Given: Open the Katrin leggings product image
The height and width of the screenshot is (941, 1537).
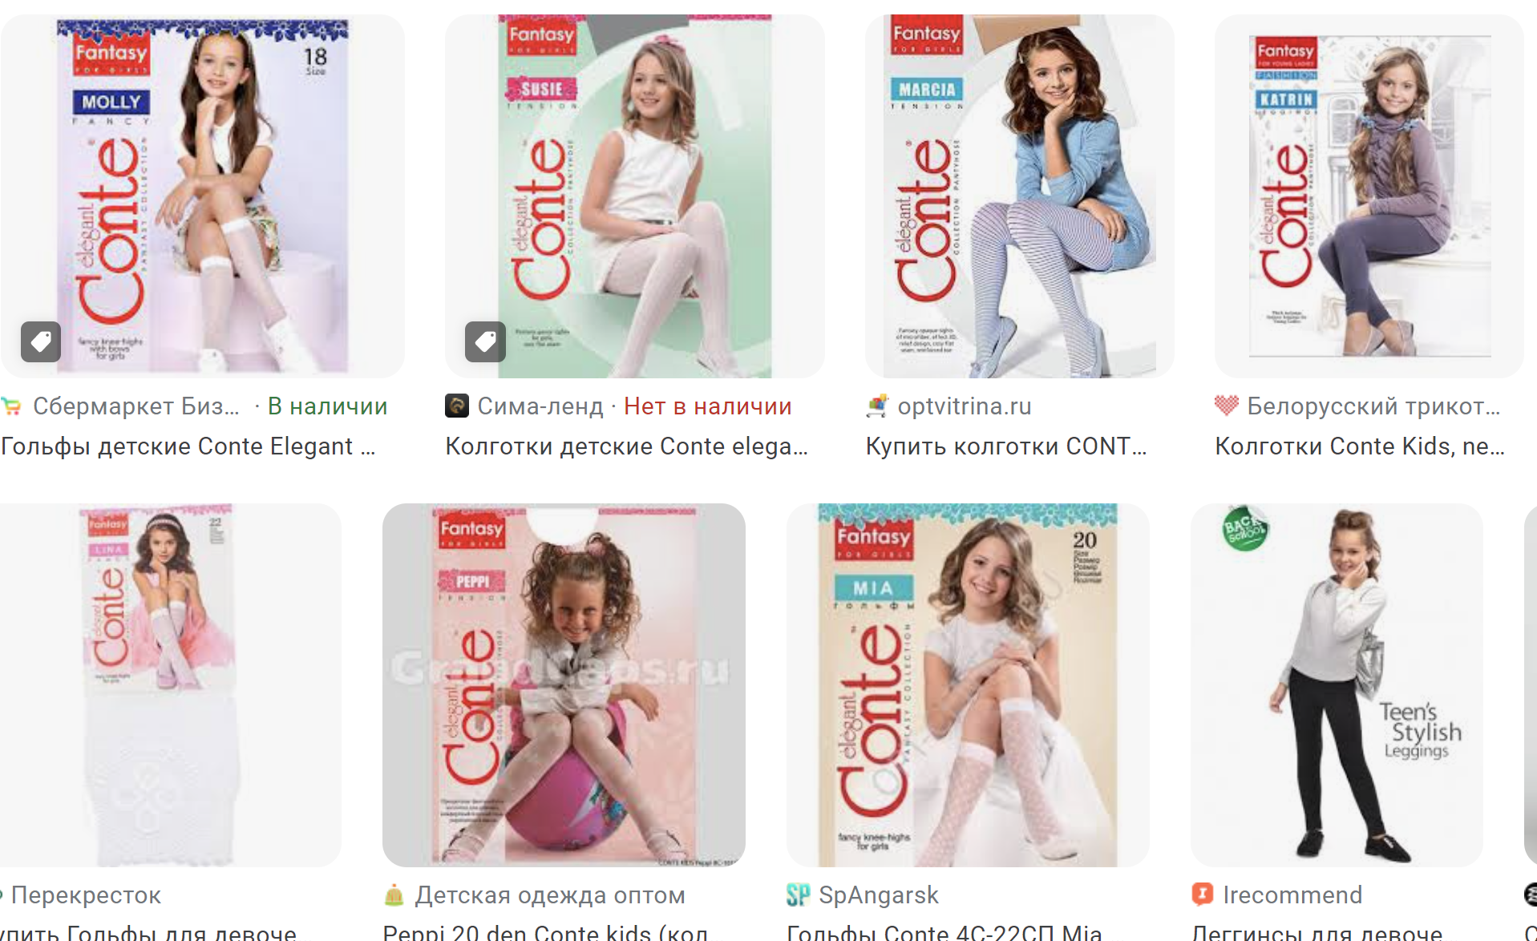Looking at the screenshot, I should [x=1369, y=196].
